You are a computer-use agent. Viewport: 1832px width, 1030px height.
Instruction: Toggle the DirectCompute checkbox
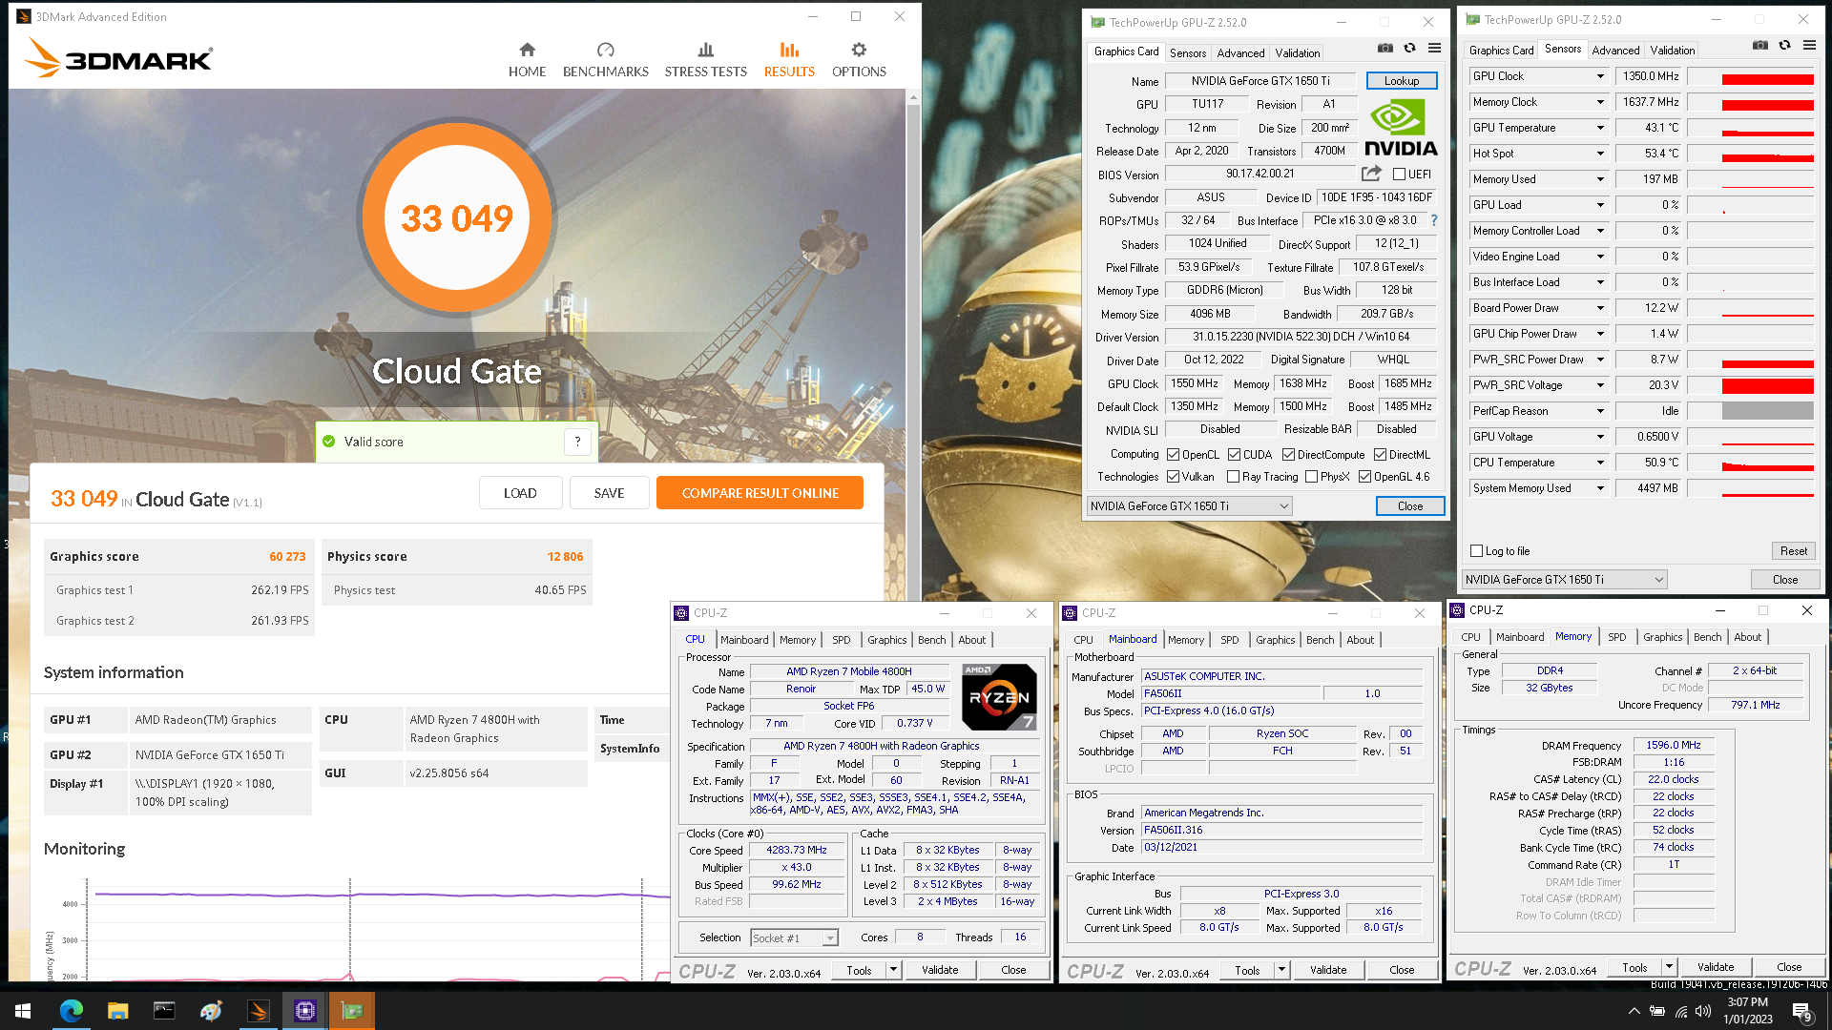coord(1288,455)
